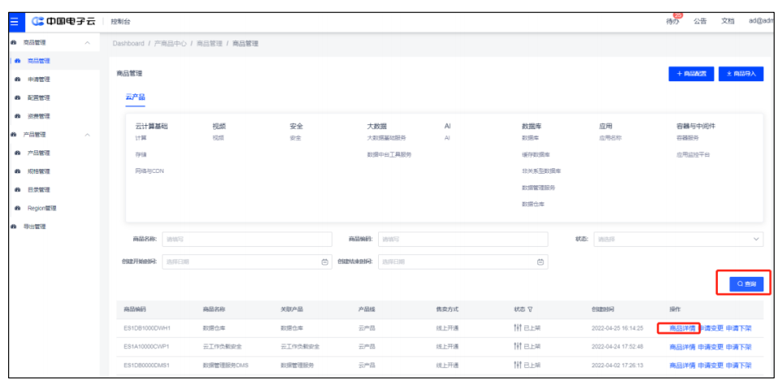This screenshot has width=782, height=384.
Task: Collapse the top-level 商品管理 sidebar group chevron
Action: (88, 43)
